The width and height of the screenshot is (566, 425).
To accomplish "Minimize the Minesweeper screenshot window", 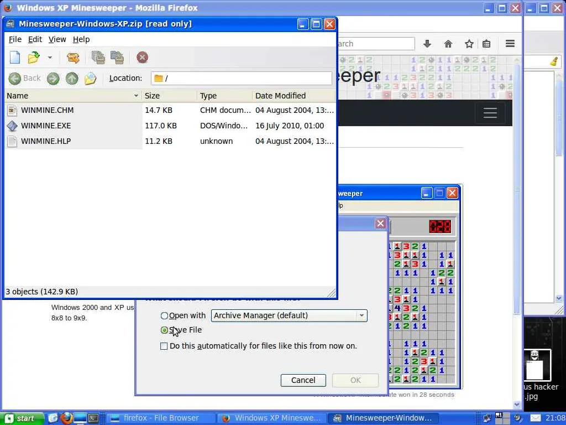I will 427,193.
